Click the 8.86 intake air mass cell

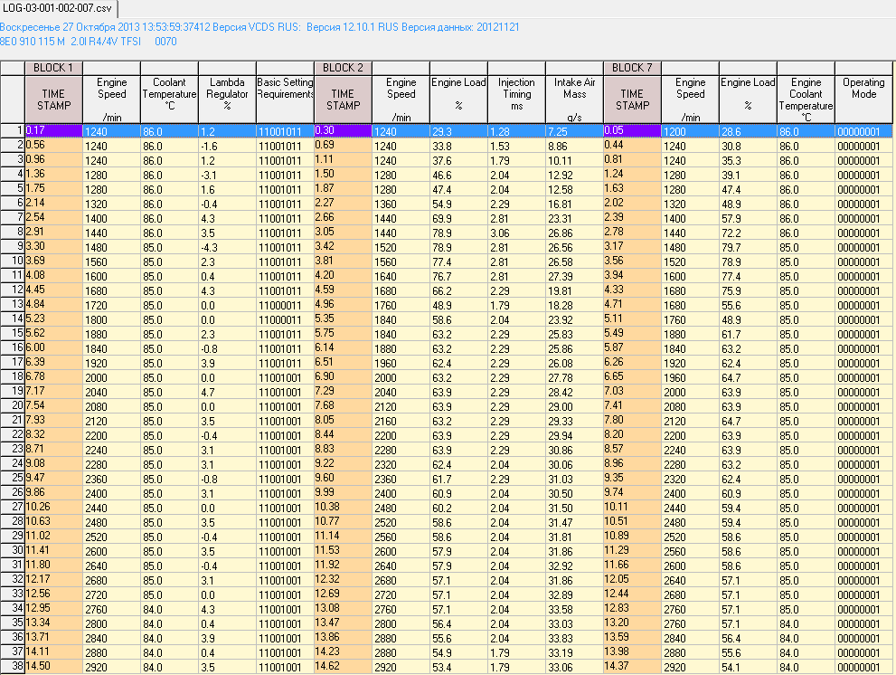click(x=574, y=146)
